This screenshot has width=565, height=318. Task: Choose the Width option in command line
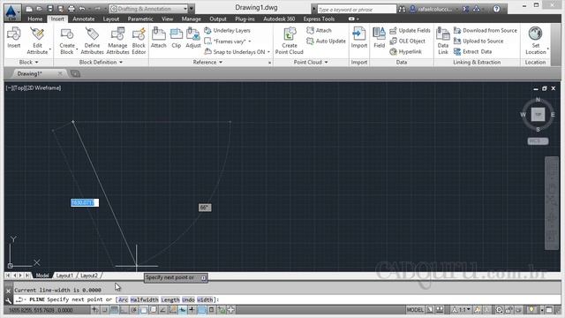205,299
